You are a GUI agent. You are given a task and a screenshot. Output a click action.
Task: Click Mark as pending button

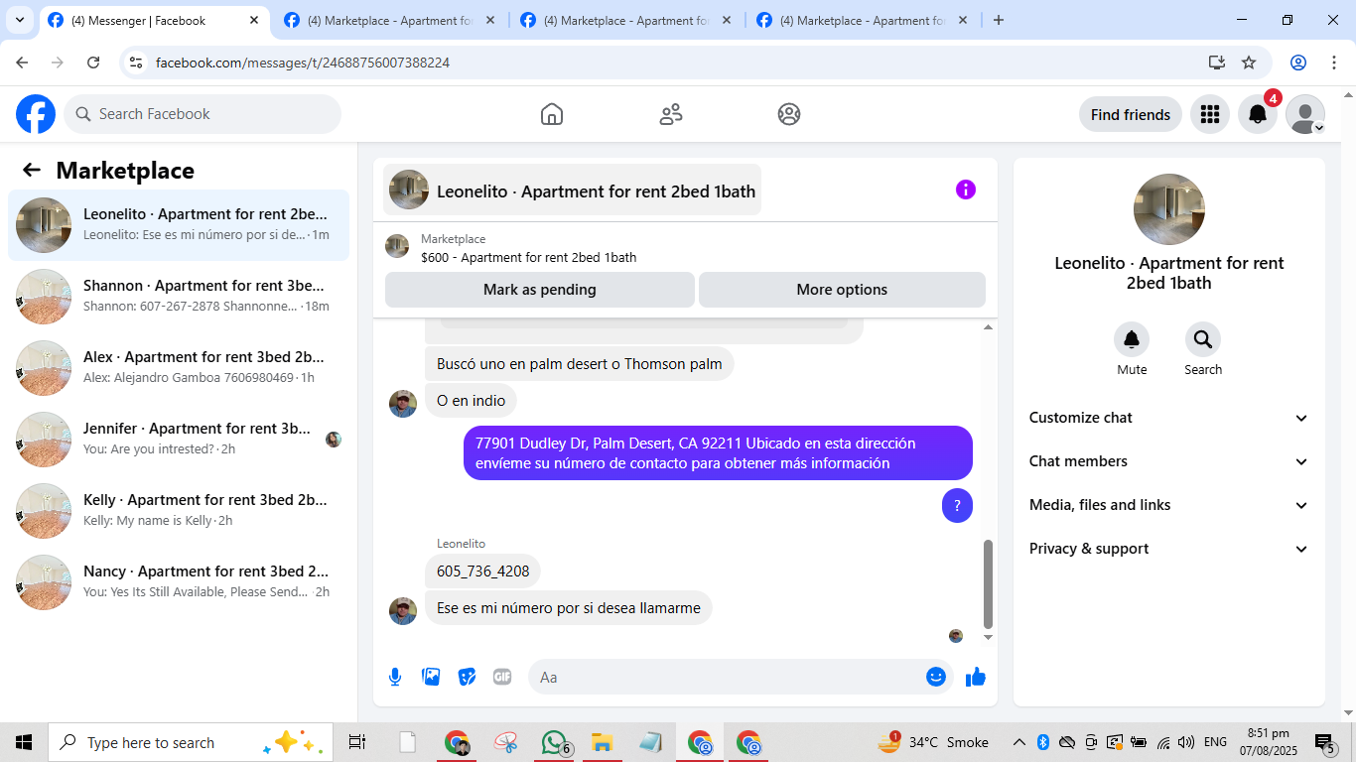point(540,290)
